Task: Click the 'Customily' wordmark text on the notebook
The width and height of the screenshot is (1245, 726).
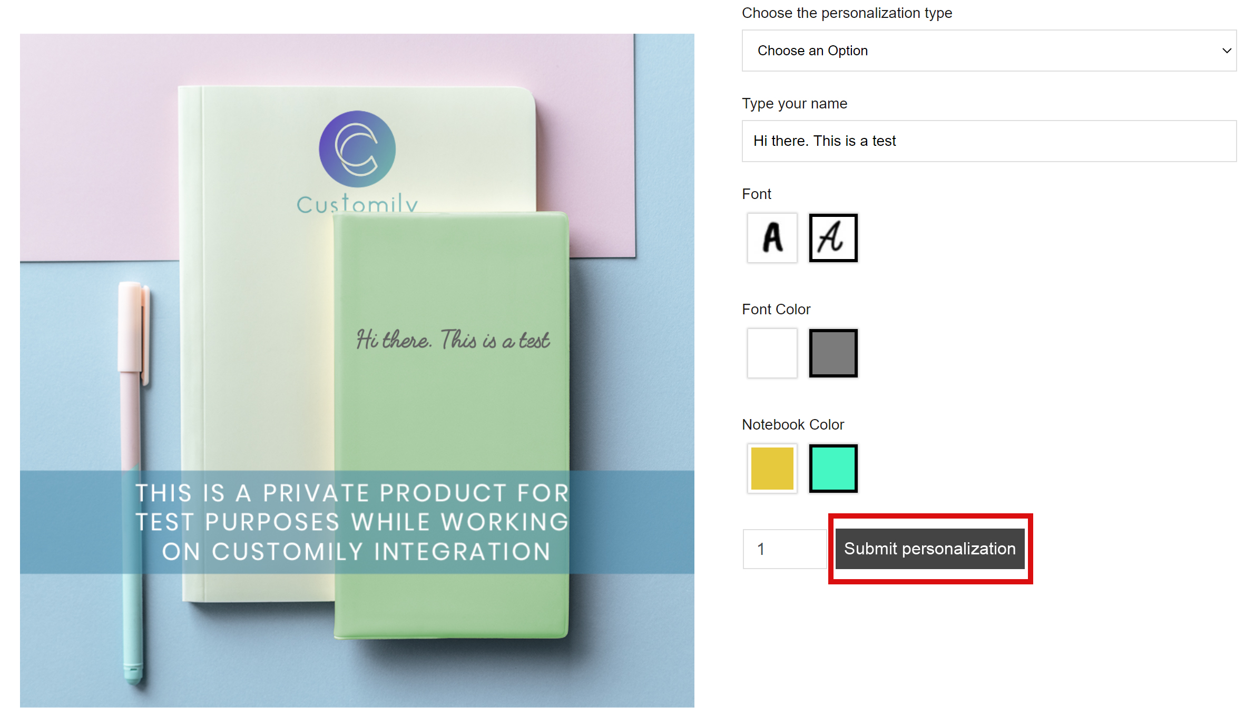Action: tap(357, 203)
